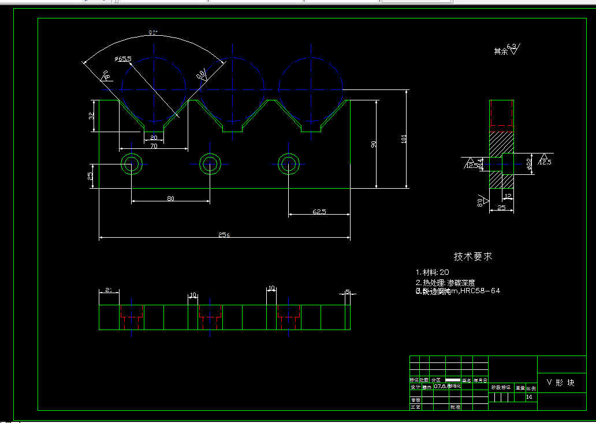The height and width of the screenshot is (423, 596).
Task: Select the 比例 title block label
Action: tap(531, 389)
